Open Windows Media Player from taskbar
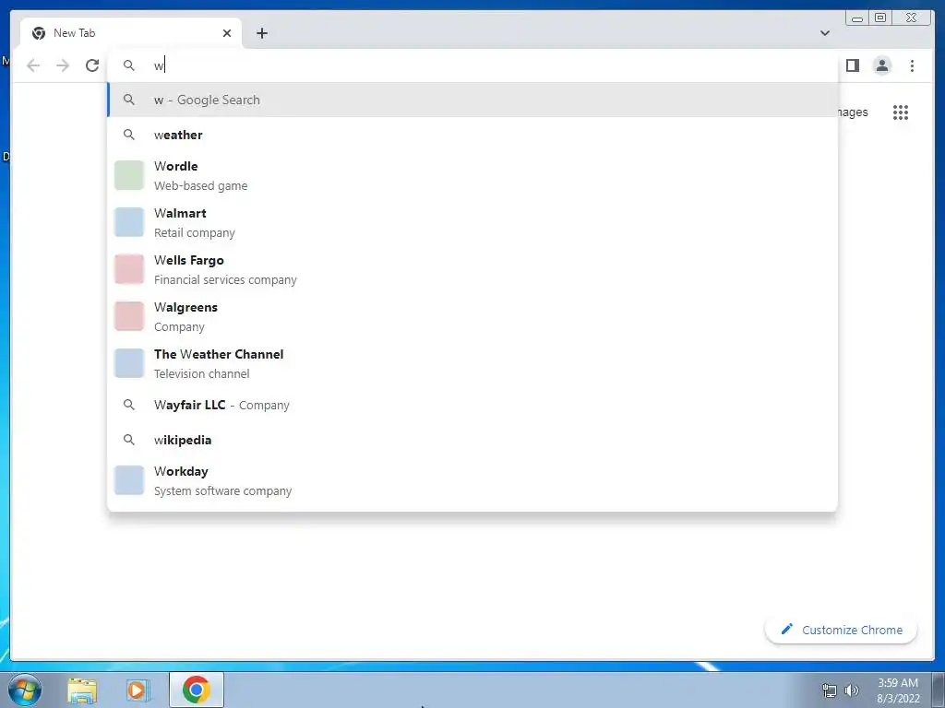Image resolution: width=945 pixels, height=708 pixels. click(x=138, y=690)
